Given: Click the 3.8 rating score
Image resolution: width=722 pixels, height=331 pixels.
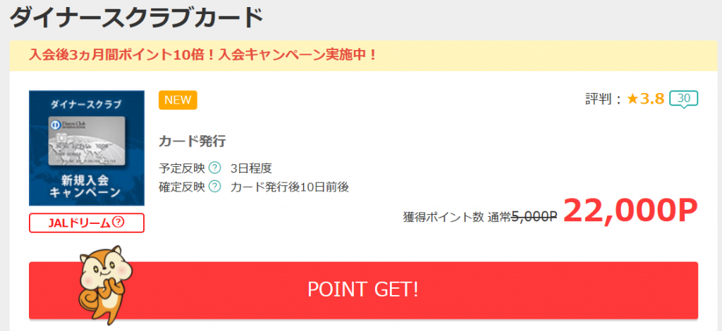Looking at the screenshot, I should point(651,99).
